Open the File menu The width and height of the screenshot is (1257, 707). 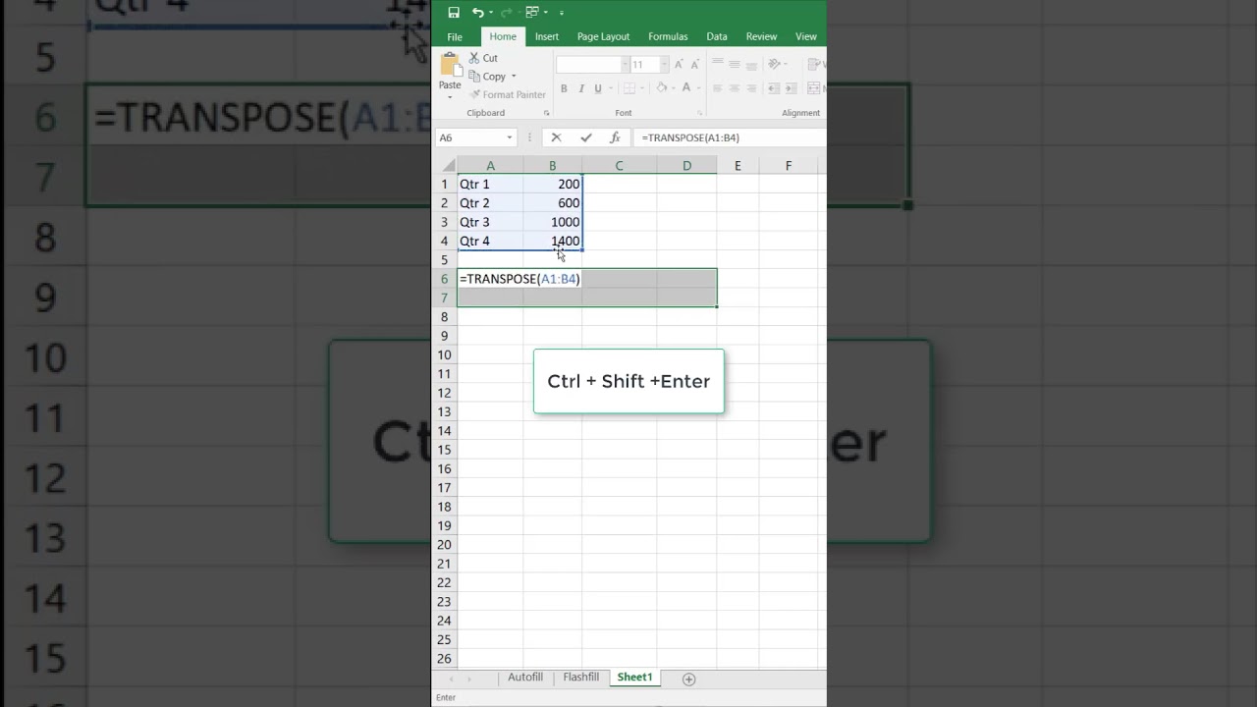[455, 36]
